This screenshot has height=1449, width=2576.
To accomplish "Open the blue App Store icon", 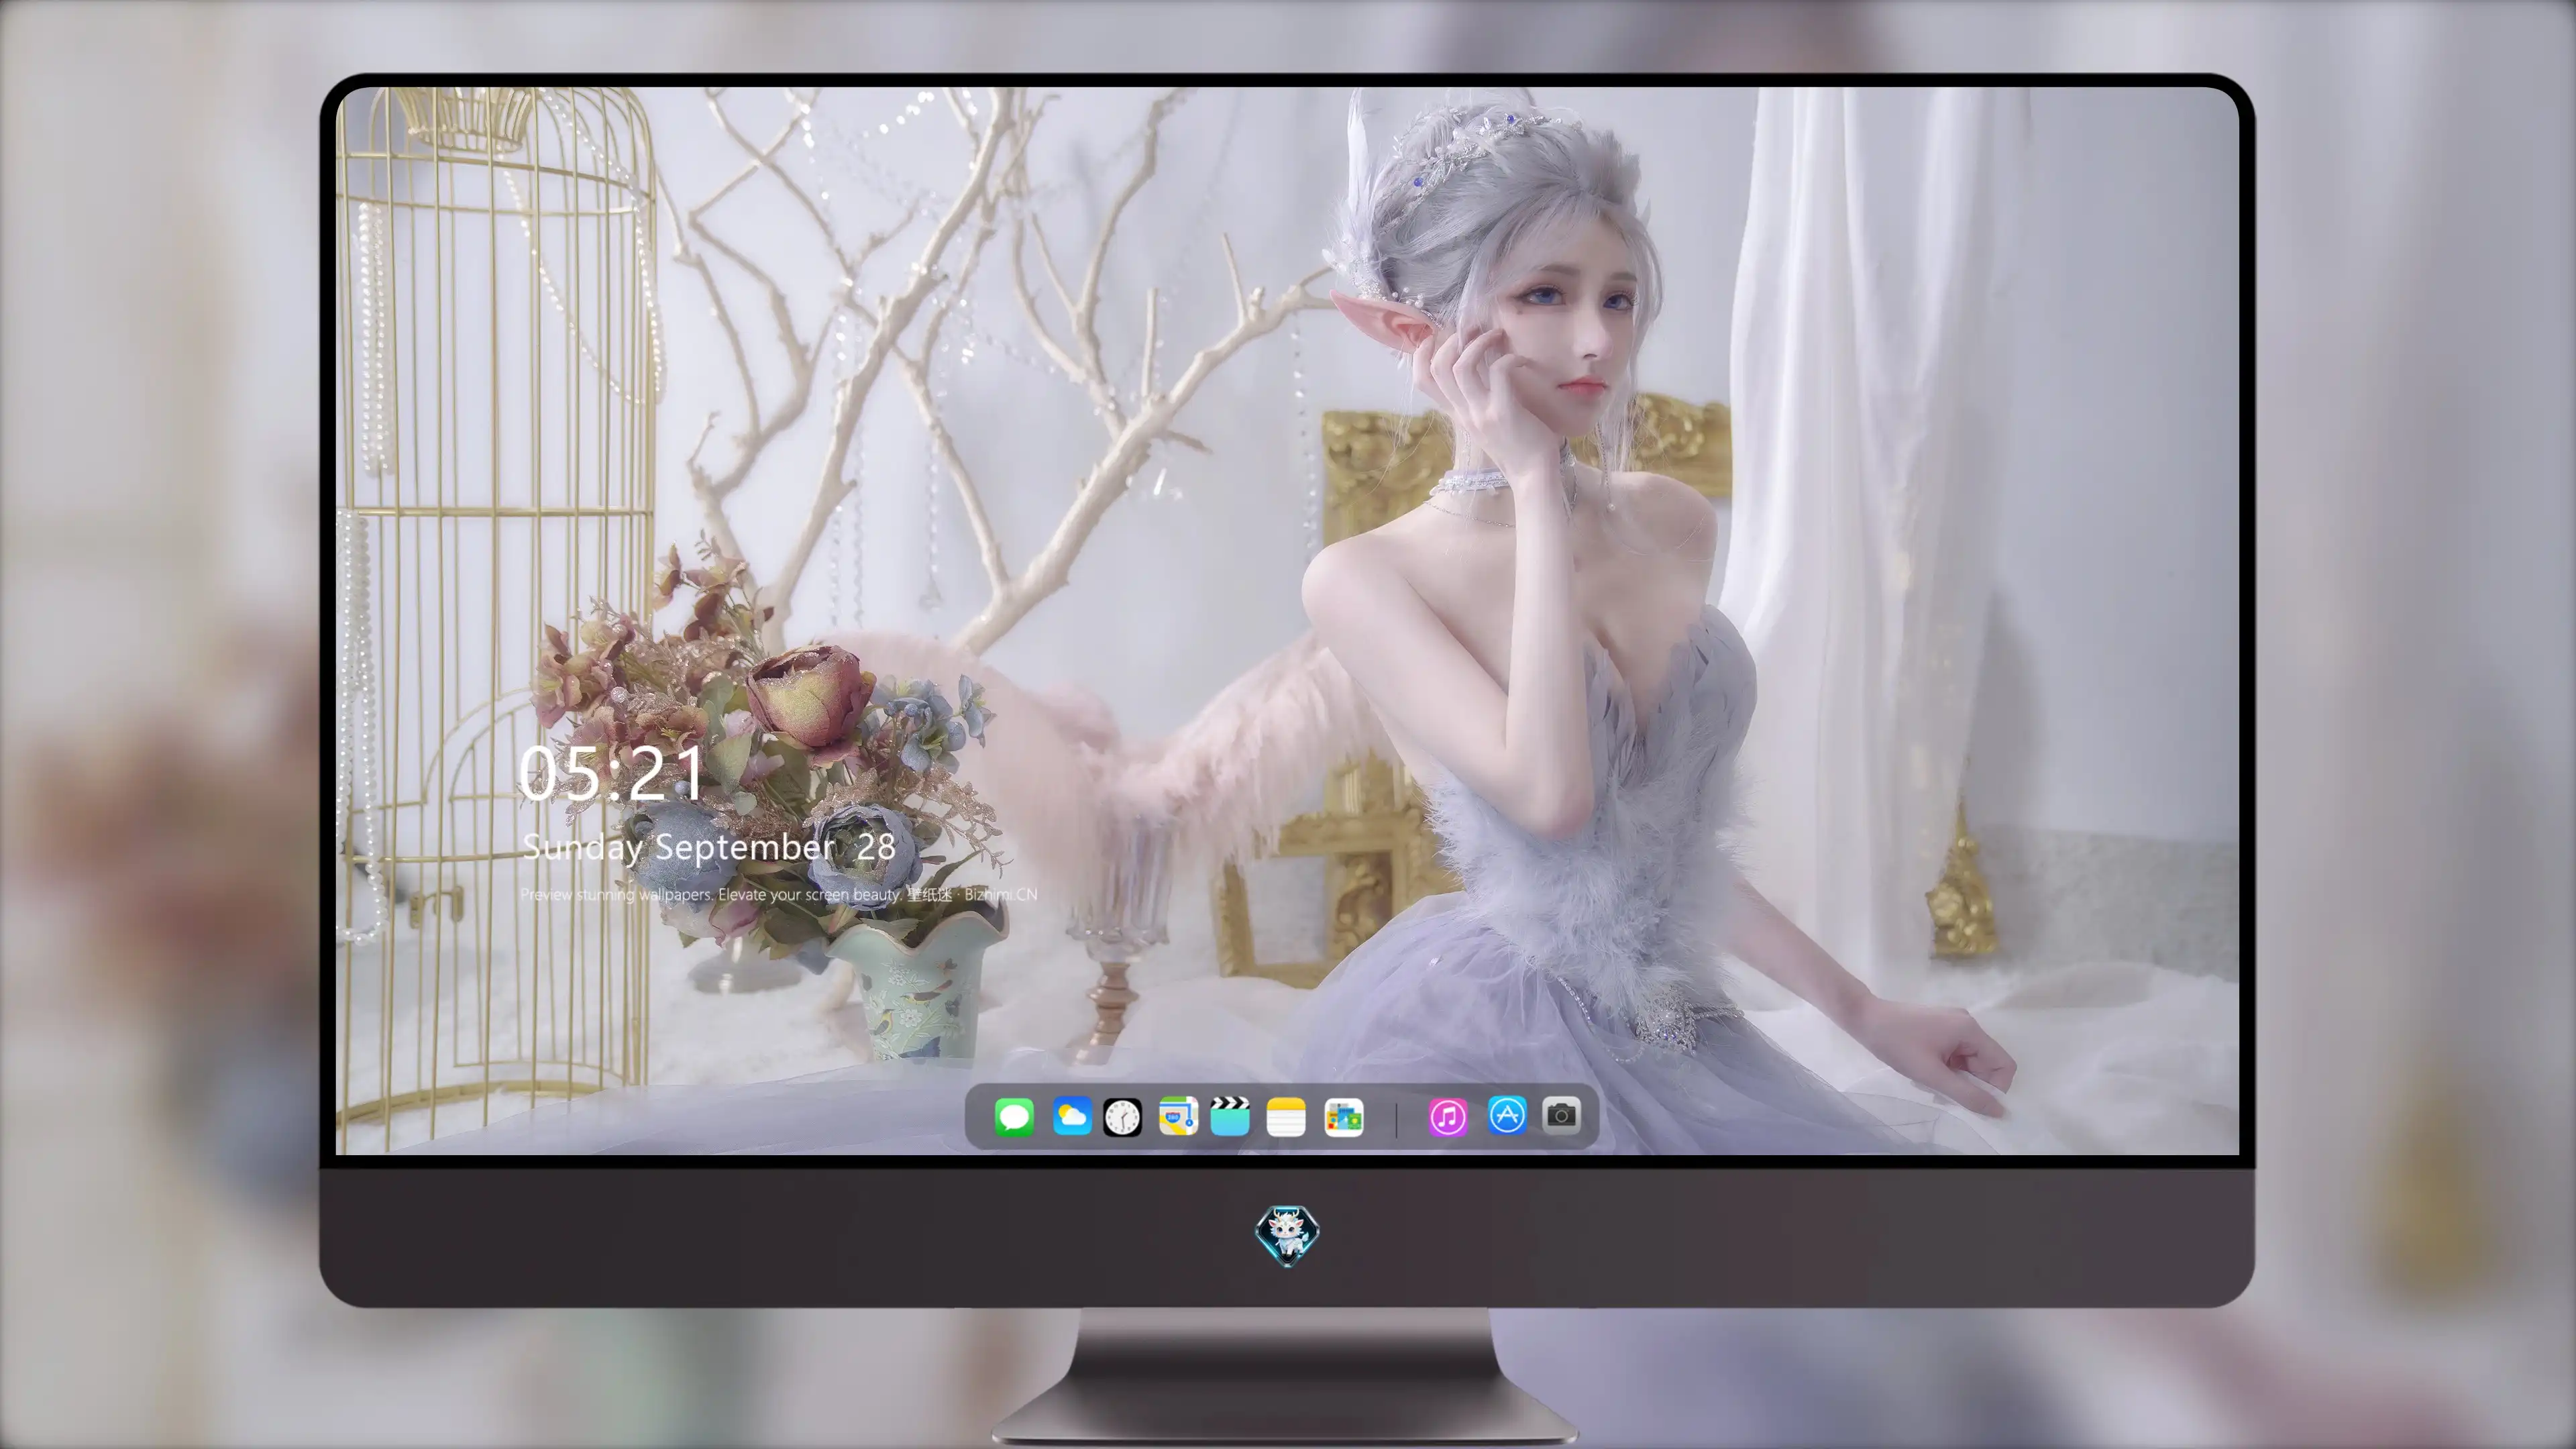I will point(1507,1115).
